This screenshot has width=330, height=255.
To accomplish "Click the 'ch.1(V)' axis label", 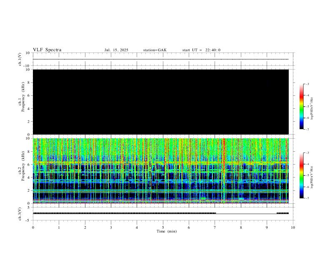I will pos(20,59).
